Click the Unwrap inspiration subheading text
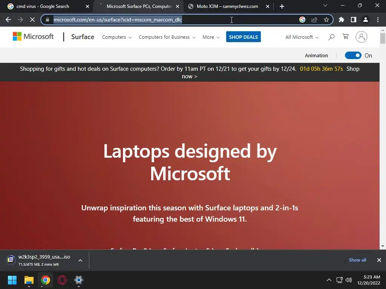Screen dimensions: 386x289 pos(190,213)
